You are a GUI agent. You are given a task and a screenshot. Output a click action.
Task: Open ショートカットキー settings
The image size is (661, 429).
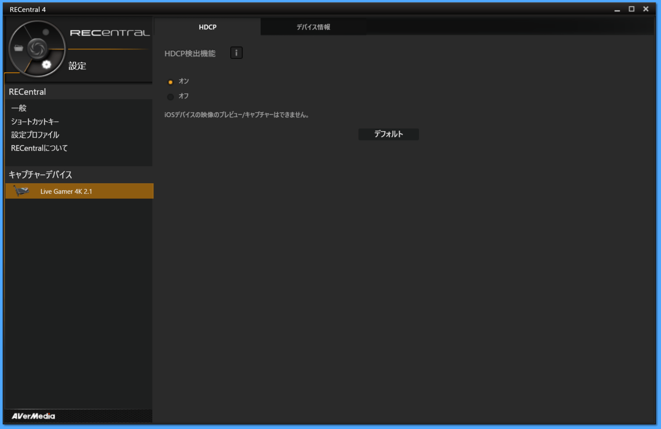[x=35, y=121]
